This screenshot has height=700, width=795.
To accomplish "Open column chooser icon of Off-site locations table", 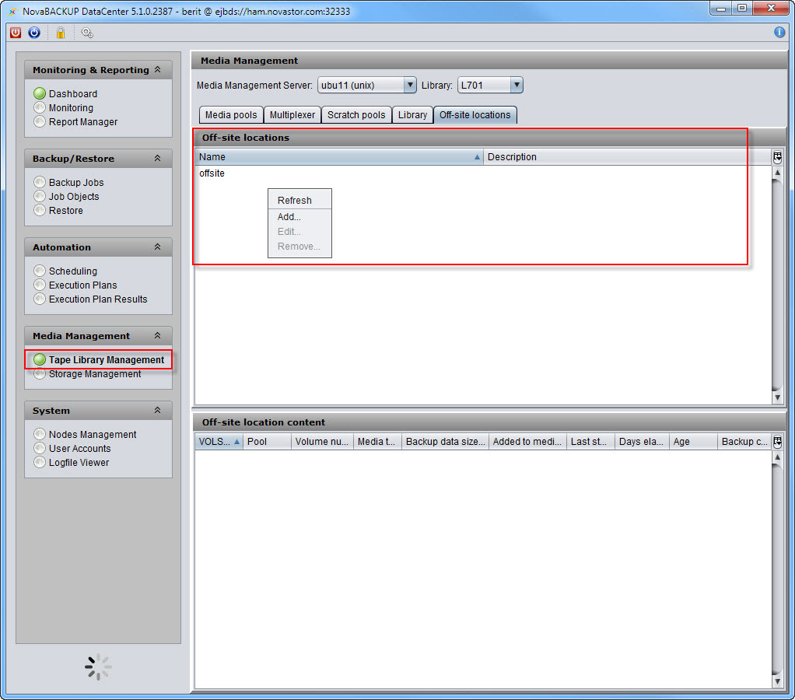I will 777,157.
